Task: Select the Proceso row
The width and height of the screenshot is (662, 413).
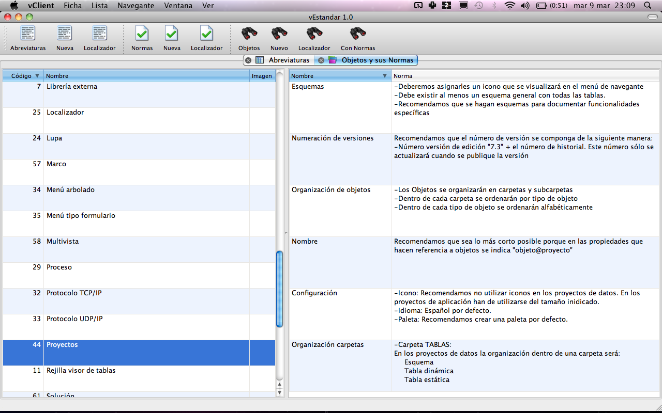Action: point(139,275)
